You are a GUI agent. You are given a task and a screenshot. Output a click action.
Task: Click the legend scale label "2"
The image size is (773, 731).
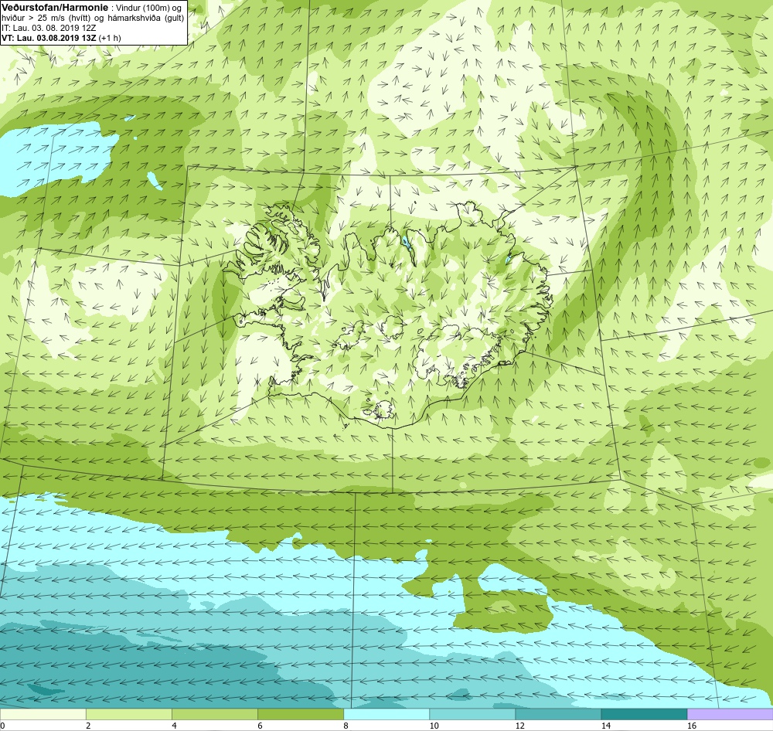88,726
